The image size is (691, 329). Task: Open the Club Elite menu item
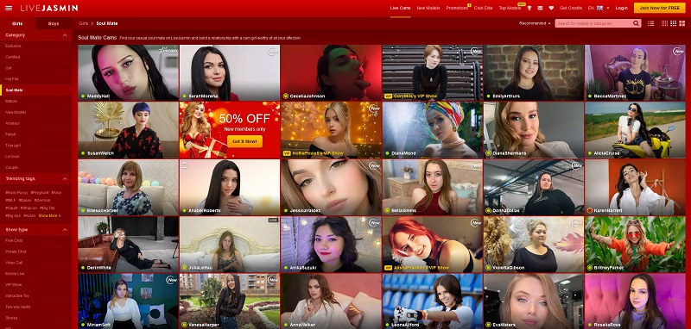483,8
